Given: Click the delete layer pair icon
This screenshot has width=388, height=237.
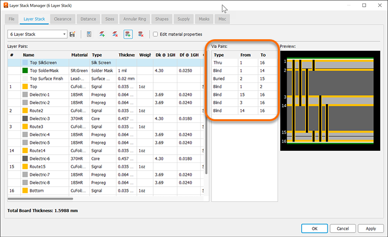Looking at the screenshot, I should (115, 34).
